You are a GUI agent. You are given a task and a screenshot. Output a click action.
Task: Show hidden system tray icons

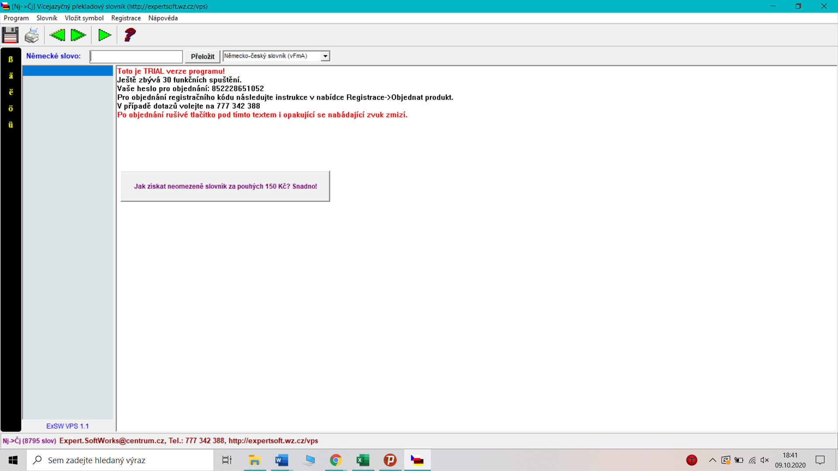[712, 460]
